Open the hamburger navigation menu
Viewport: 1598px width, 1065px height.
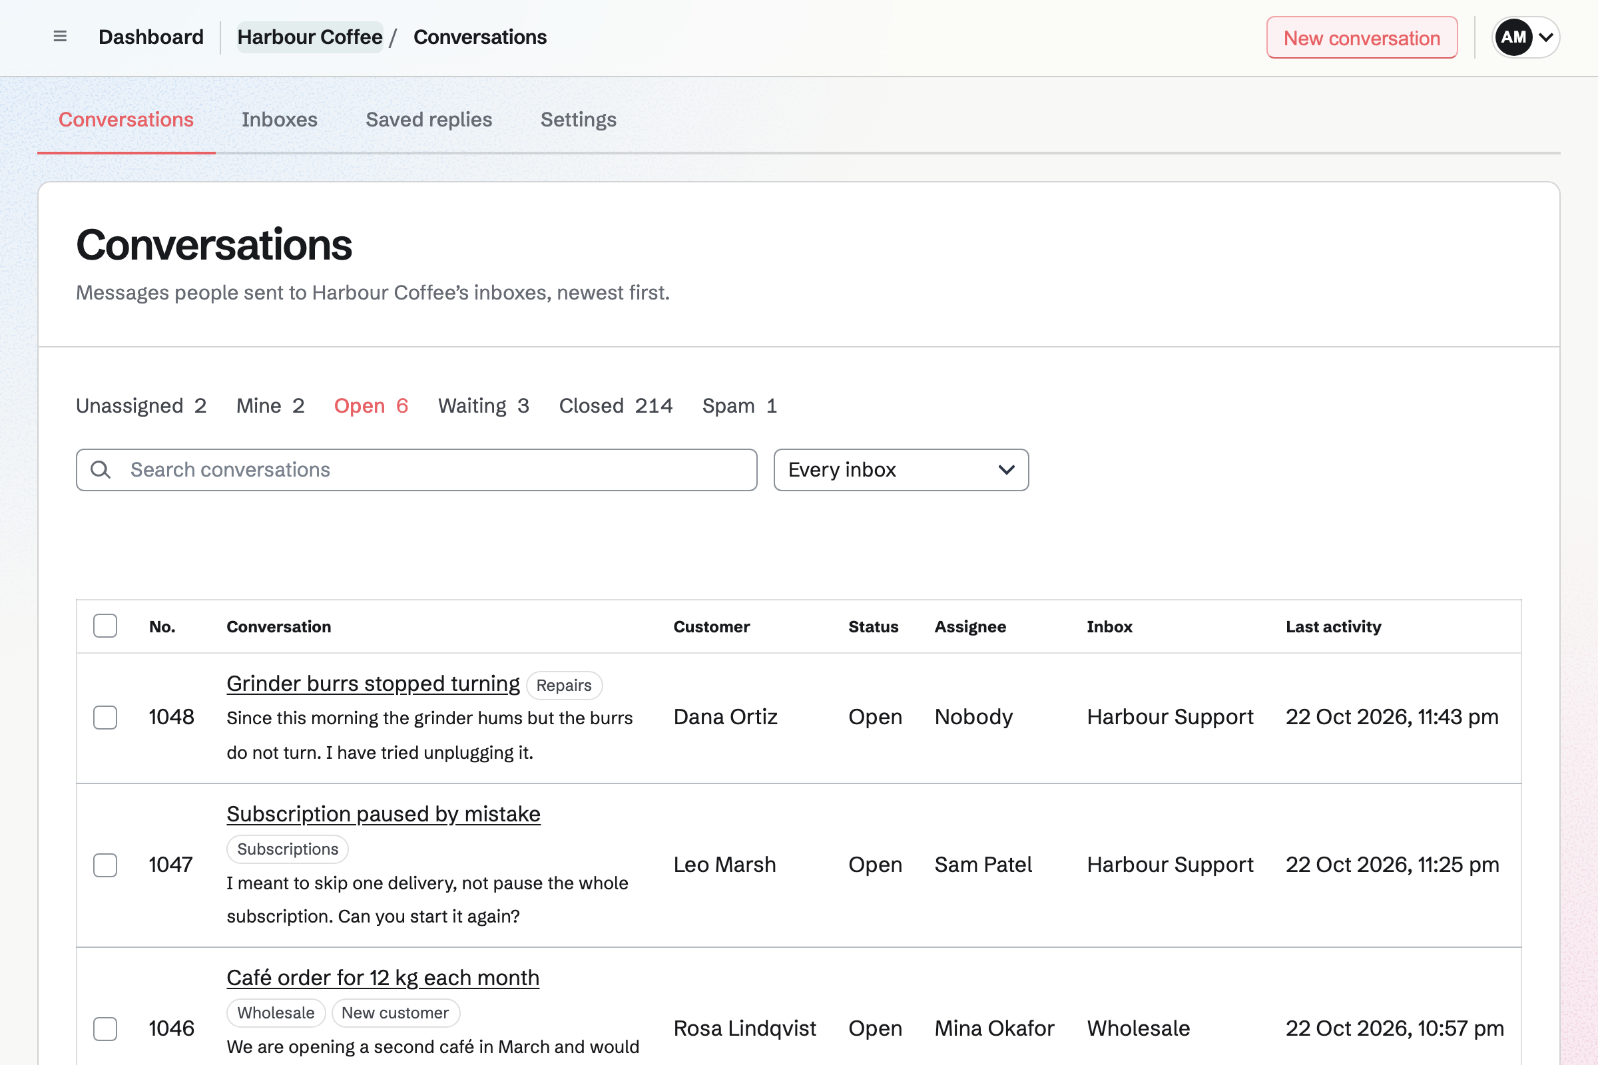[x=60, y=37]
